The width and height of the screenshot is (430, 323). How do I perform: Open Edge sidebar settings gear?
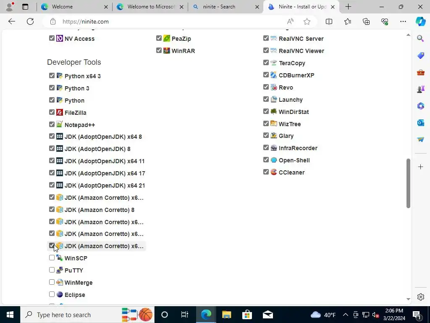point(420,297)
